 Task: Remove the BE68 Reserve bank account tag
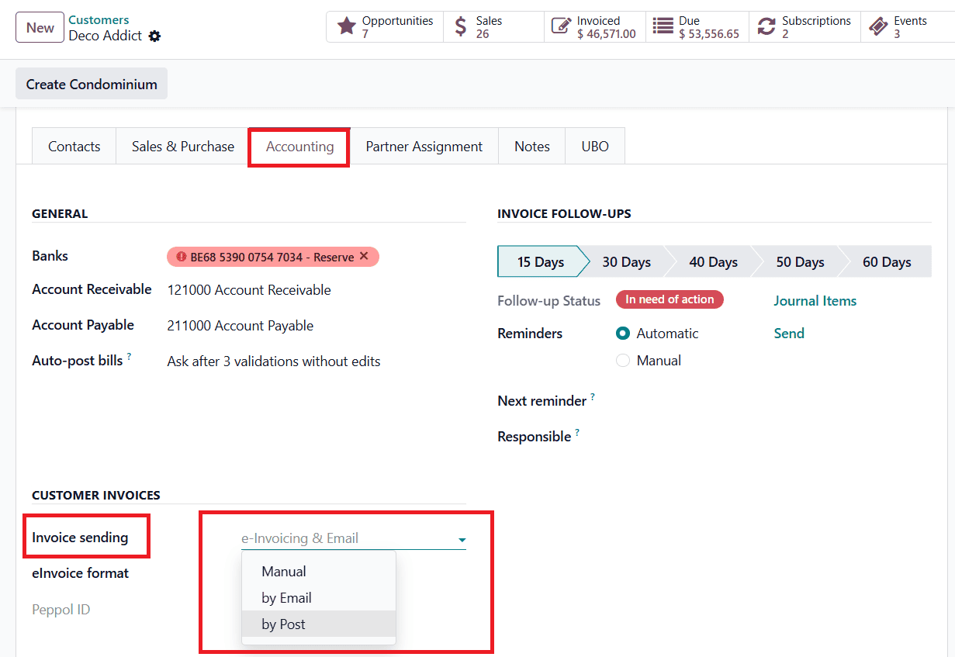(363, 256)
